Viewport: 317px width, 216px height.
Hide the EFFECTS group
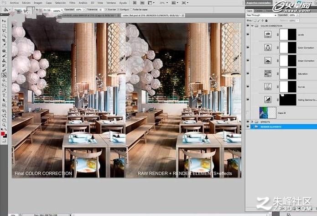click(248, 122)
